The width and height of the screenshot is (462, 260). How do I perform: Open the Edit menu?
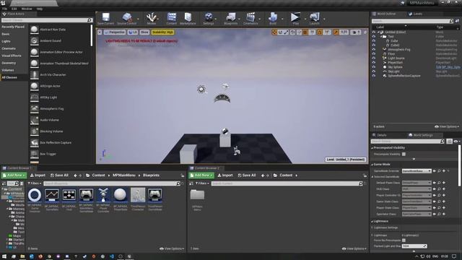(x=14, y=9)
